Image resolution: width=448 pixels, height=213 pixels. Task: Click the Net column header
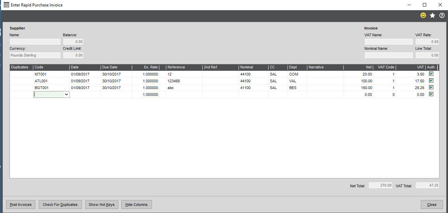[358, 67]
